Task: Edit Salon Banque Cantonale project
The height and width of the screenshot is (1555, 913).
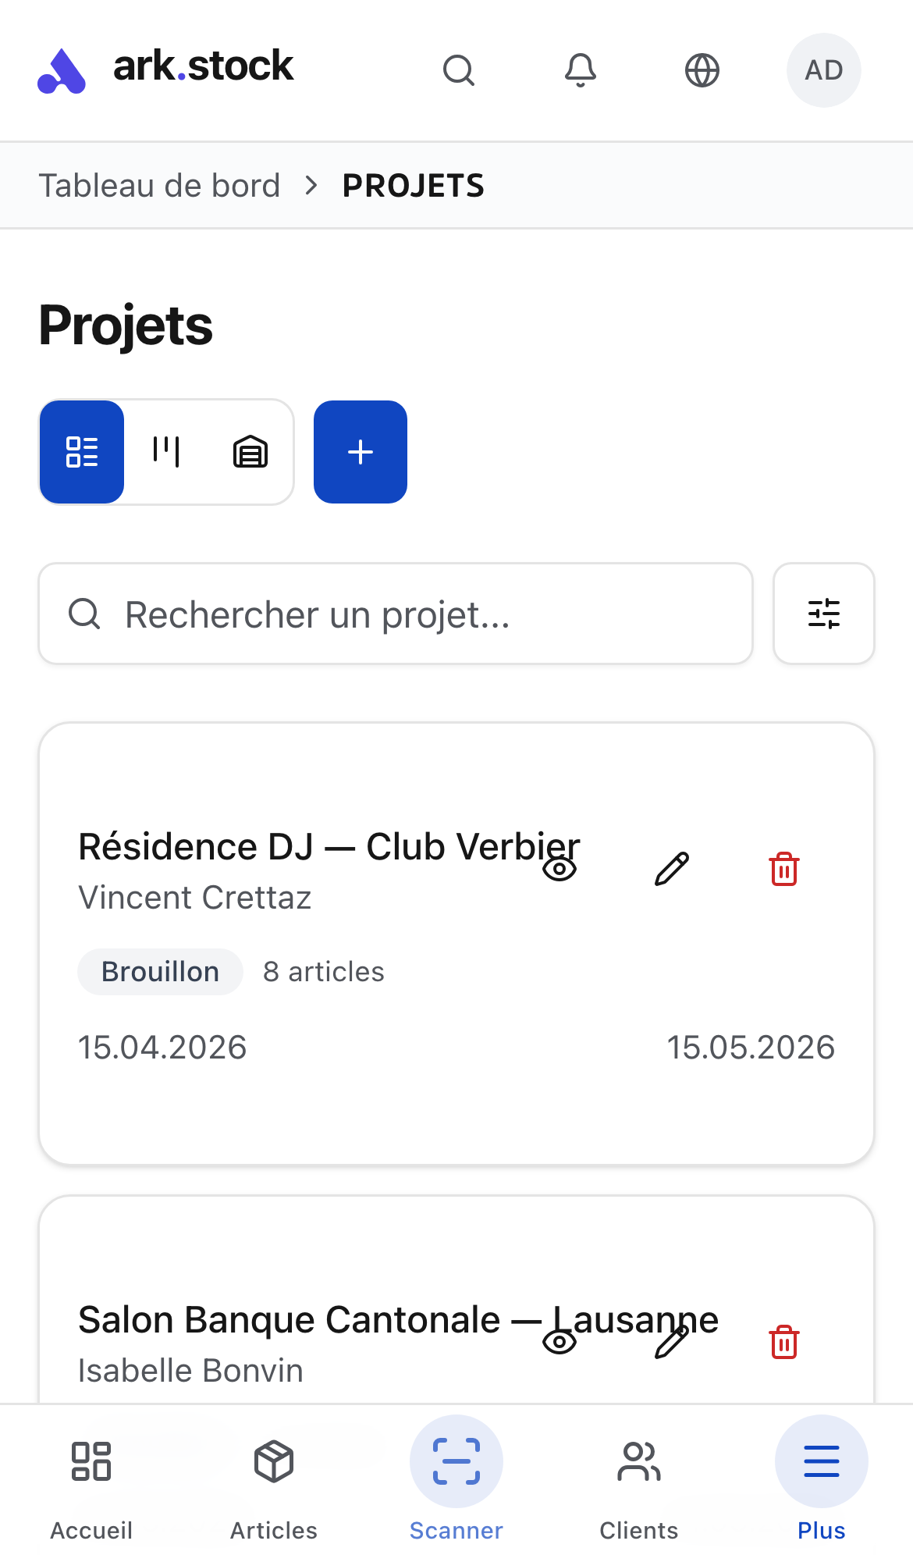Action: click(x=671, y=1342)
